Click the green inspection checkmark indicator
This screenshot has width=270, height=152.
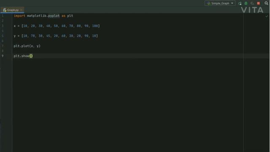[x=267, y=16]
